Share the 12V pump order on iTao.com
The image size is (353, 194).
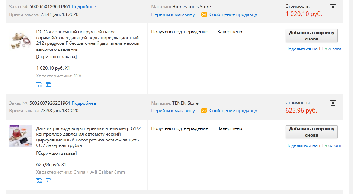pyautogui.click(x=313, y=49)
